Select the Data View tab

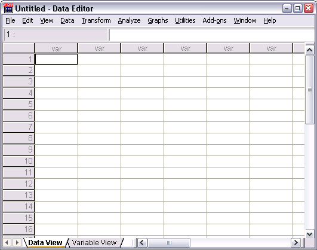(45, 242)
